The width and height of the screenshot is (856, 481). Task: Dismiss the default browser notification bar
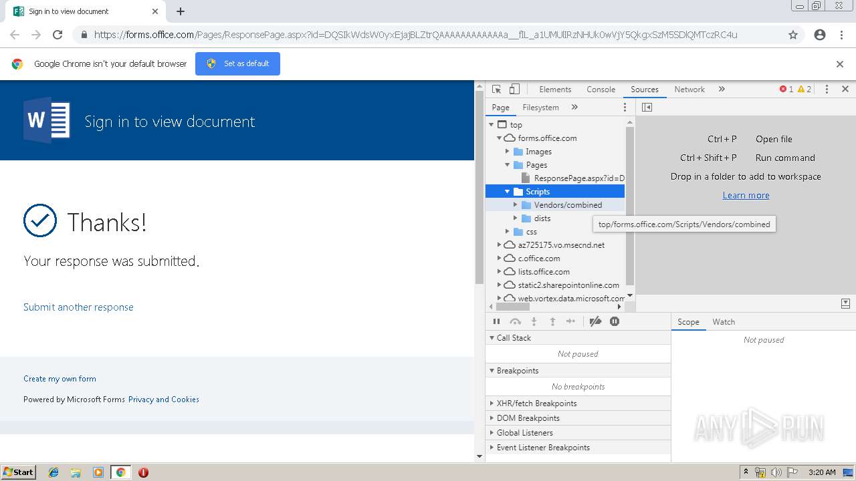[x=840, y=64]
